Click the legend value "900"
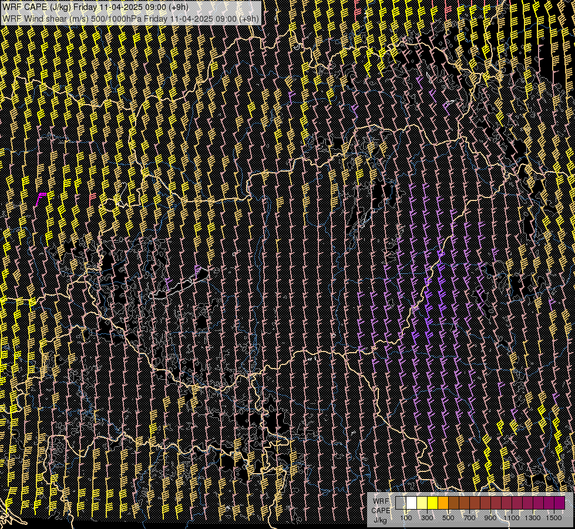Image resolution: width=575 pixels, height=529 pixels. pyautogui.click(x=490, y=518)
